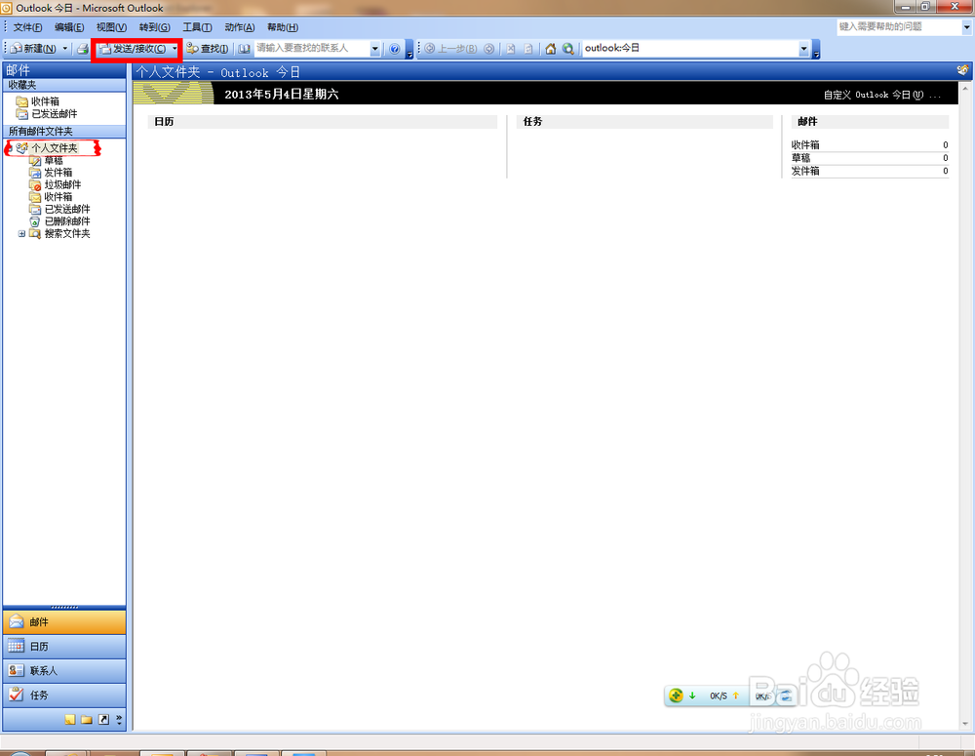Open the 视图 menu
Image resolution: width=975 pixels, height=756 pixels.
[111, 27]
